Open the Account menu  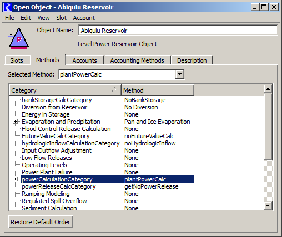(84, 18)
